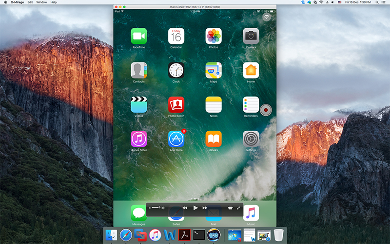Open the X-Mirage application menu
390x244 pixels.
point(18,2)
